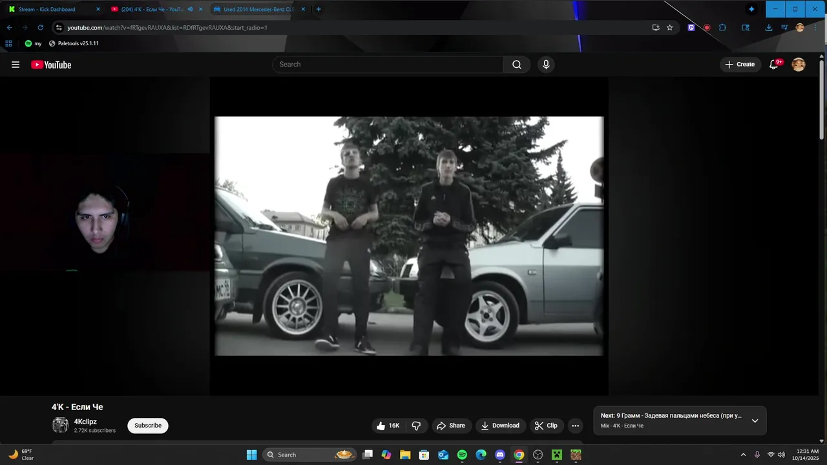The width and height of the screenshot is (827, 465).
Task: Open YouTube notifications bell
Action: (774, 65)
